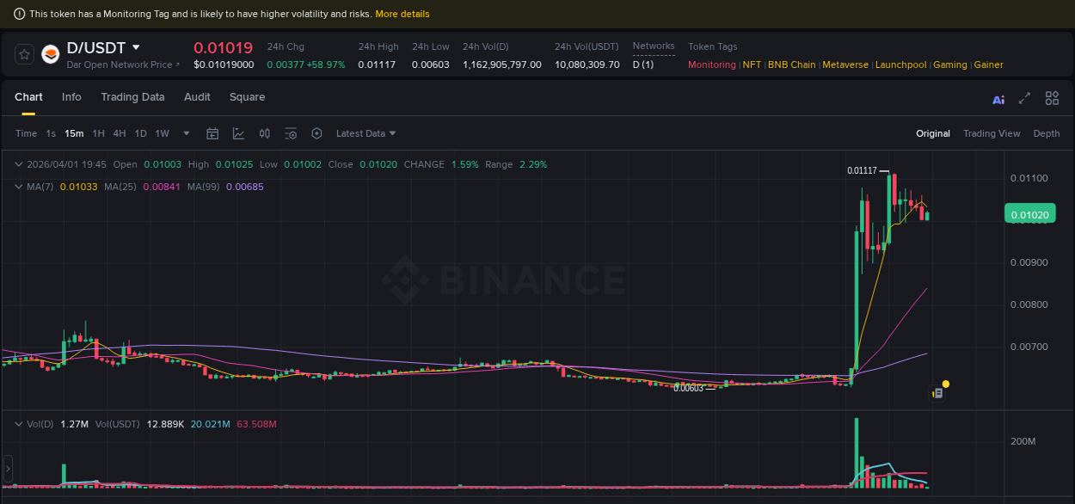Open candlestick display settings
The height and width of the screenshot is (504, 1075).
[264, 133]
